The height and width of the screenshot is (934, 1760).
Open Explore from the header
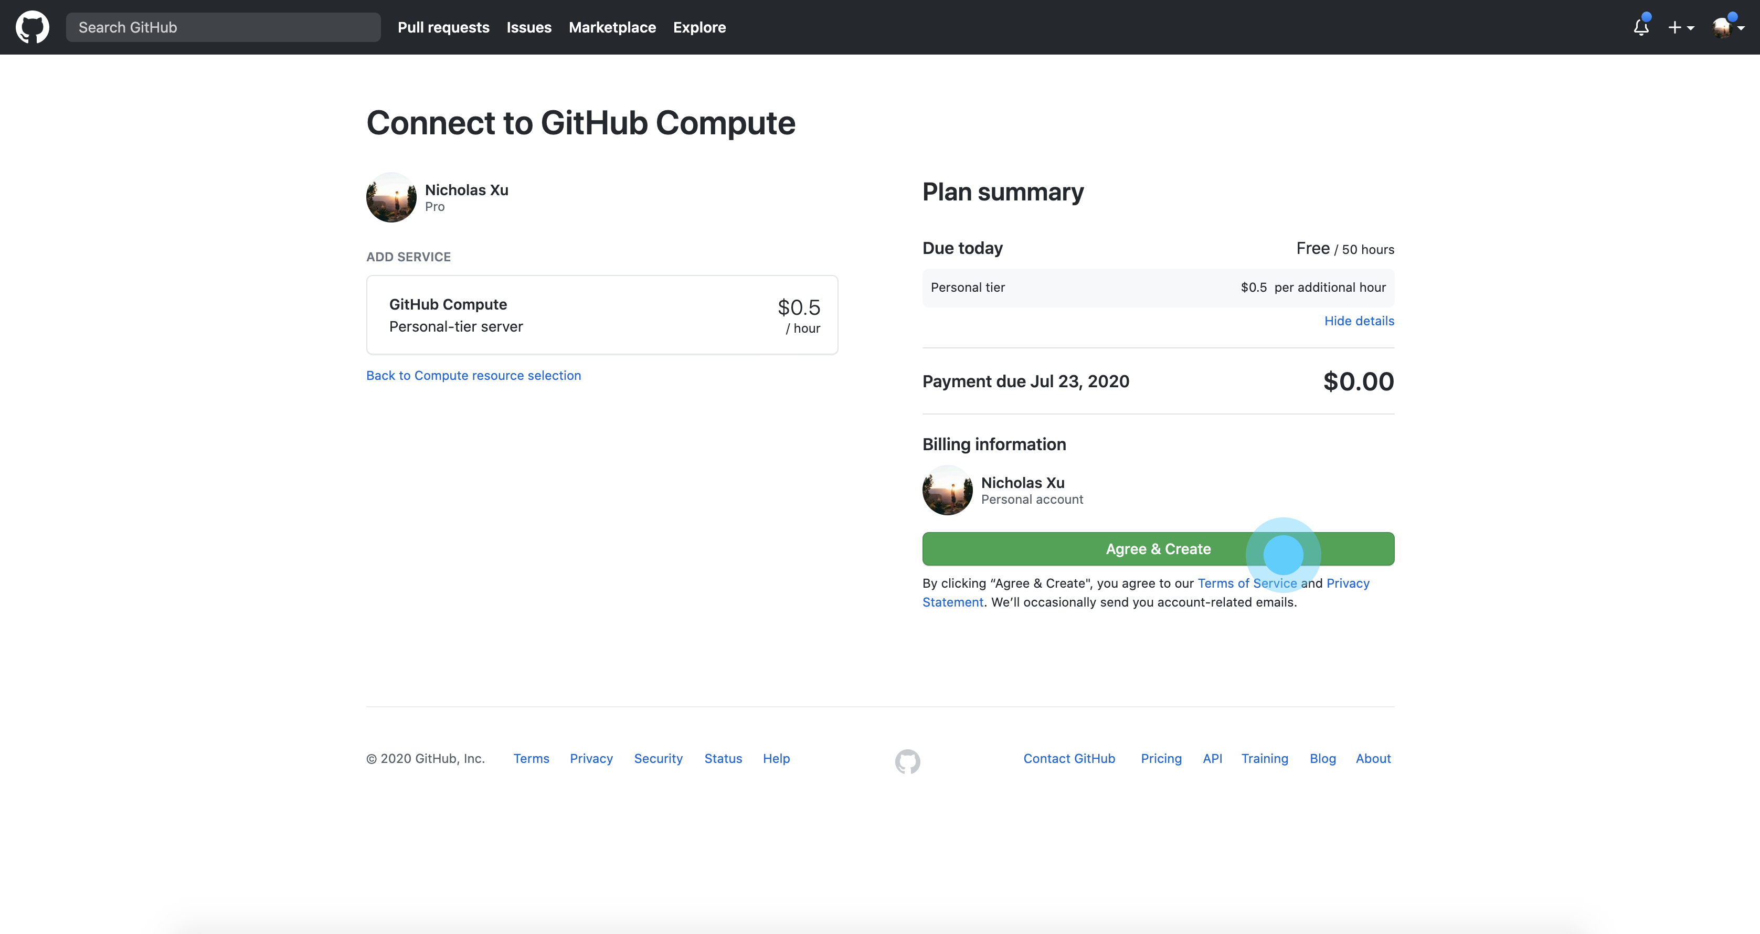[699, 27]
